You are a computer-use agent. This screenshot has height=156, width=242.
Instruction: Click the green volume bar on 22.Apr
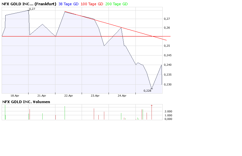pyautogui.click(x=65, y=113)
